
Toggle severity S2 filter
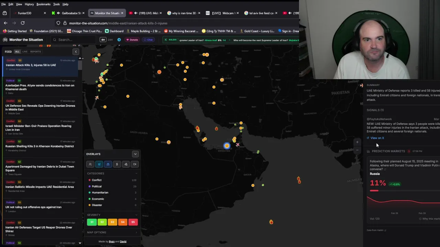pyautogui.click(x=102, y=222)
